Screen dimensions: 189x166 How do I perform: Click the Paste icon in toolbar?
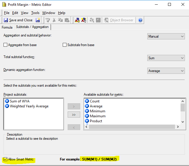tap(67, 20)
